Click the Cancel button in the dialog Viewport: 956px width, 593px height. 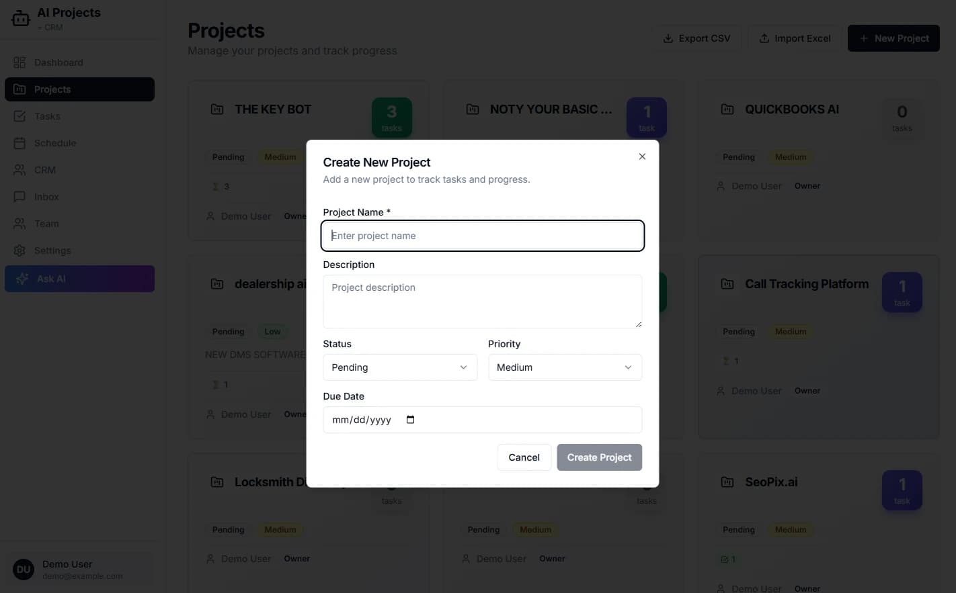click(524, 457)
